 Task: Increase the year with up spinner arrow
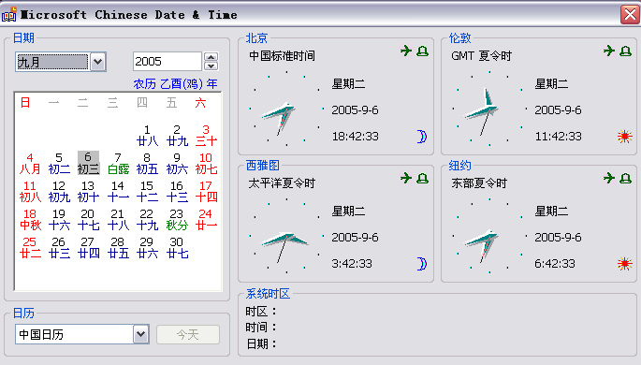(211, 57)
